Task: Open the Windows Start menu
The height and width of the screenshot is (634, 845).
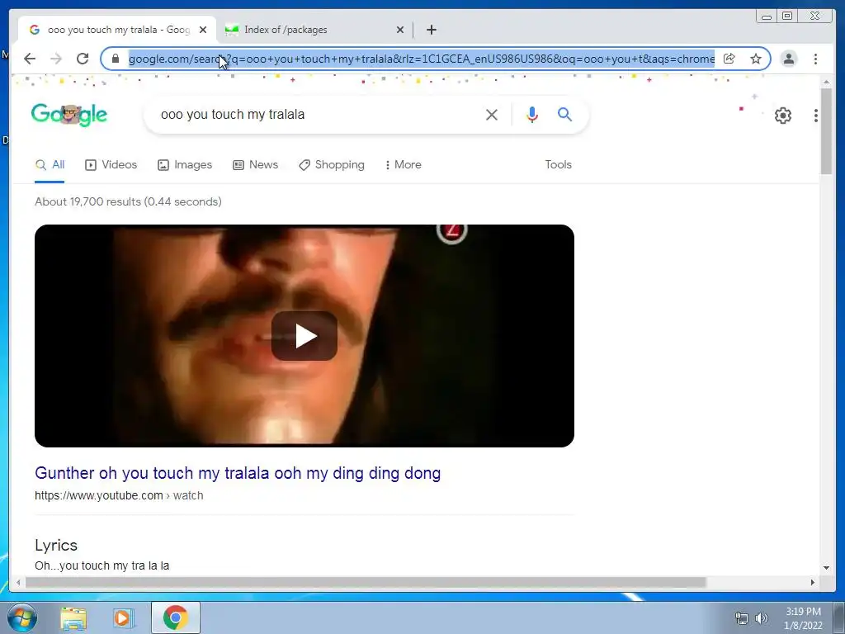Action: point(21,617)
